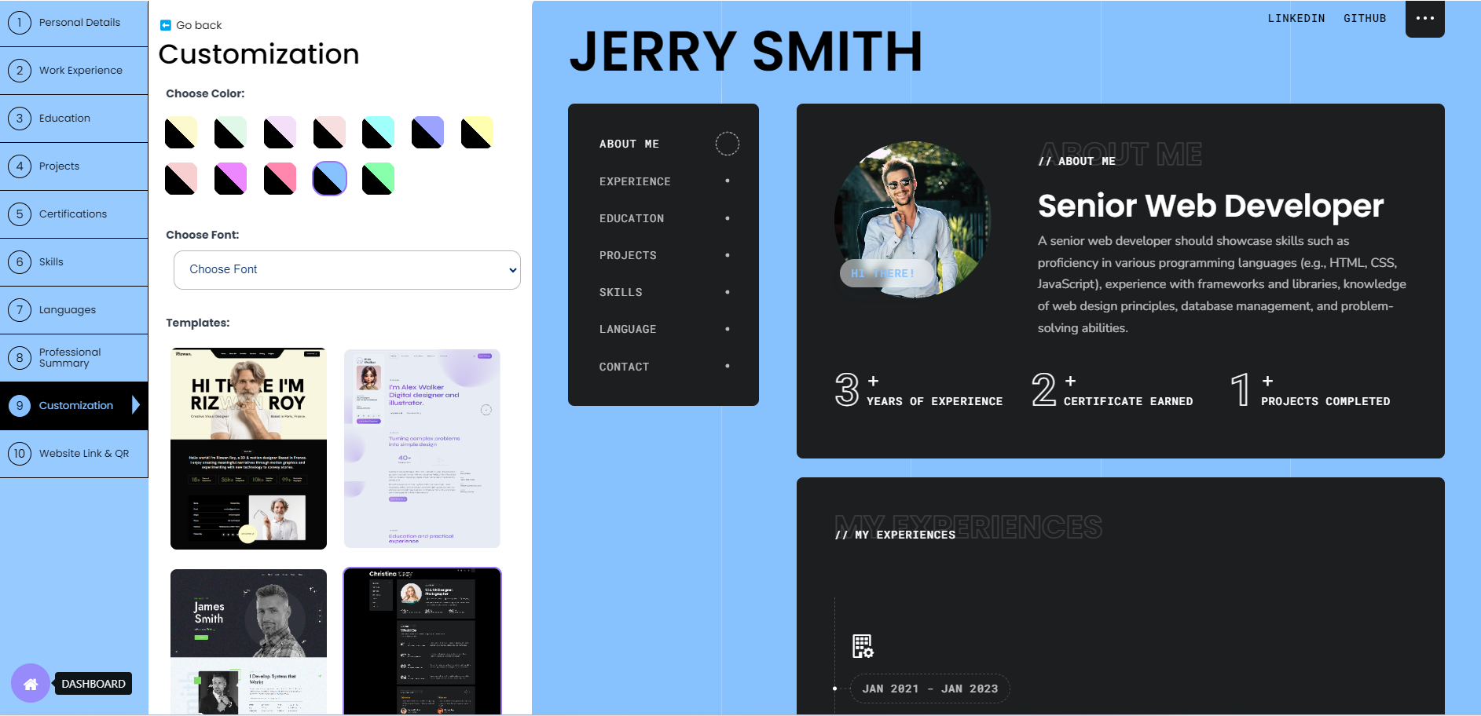The width and height of the screenshot is (1481, 716).
Task: Select the Contact dot in preview navigation
Action: tap(727, 366)
